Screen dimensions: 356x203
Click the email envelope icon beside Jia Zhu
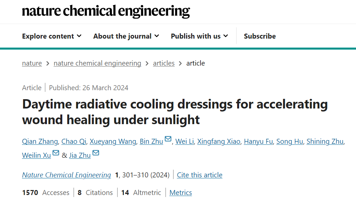tap(96, 153)
